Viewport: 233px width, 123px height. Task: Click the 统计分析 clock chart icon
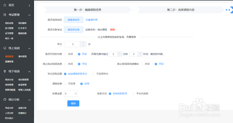coord(5,99)
